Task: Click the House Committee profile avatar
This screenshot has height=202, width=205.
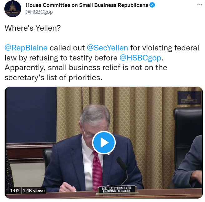Action: [13, 9]
